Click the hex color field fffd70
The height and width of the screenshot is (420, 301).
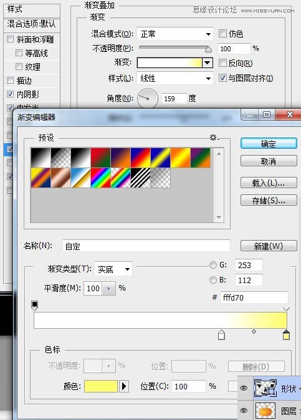click(254, 297)
